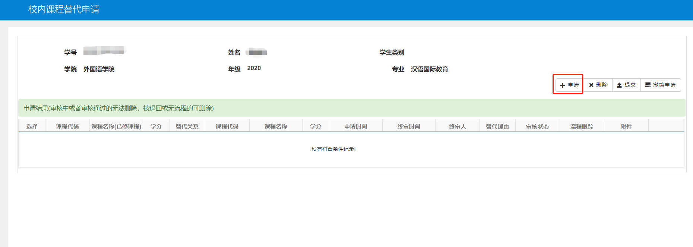Click the 课程名称(已修课程) column header
The image size is (693, 247).
click(x=116, y=126)
